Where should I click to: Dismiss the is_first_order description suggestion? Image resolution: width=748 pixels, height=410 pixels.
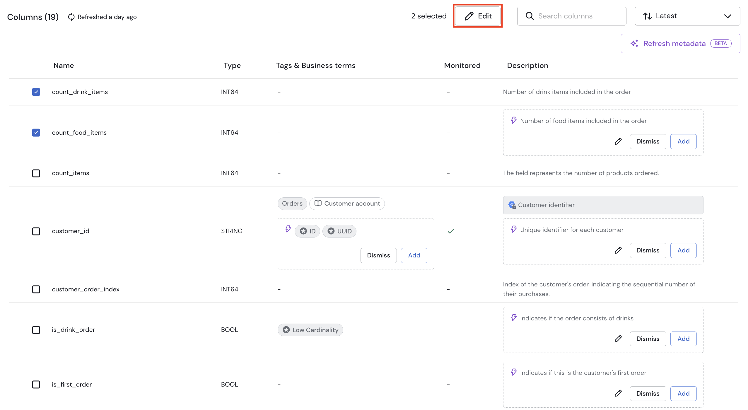pos(648,393)
